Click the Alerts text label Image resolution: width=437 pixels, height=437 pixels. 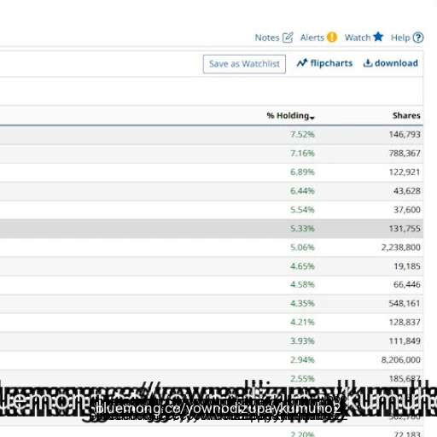pos(312,38)
